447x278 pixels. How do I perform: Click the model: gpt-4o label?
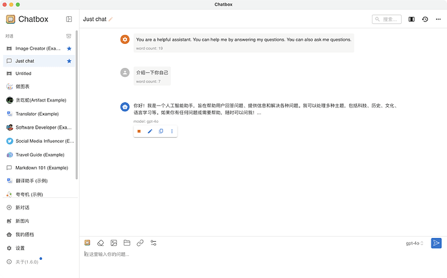(146, 122)
